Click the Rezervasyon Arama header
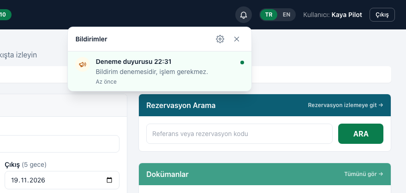 pos(181,105)
